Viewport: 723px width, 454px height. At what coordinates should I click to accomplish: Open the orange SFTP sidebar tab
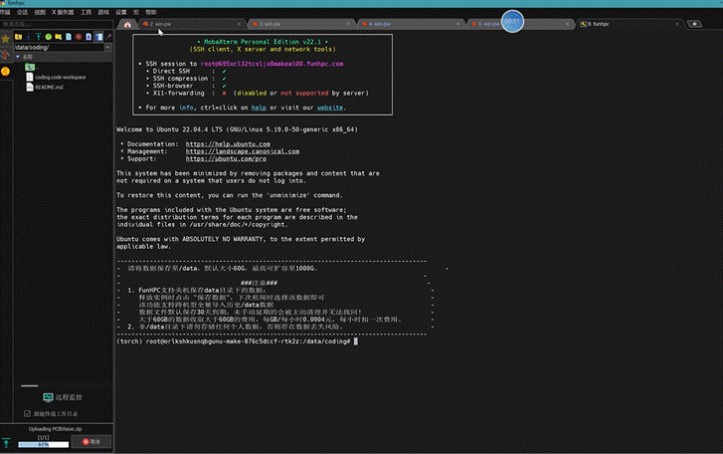tap(6, 72)
